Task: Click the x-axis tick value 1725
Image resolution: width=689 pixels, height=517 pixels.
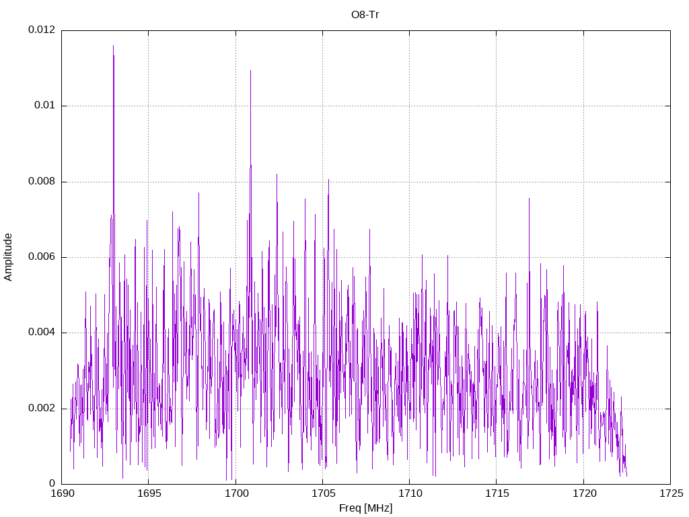Action: point(671,493)
